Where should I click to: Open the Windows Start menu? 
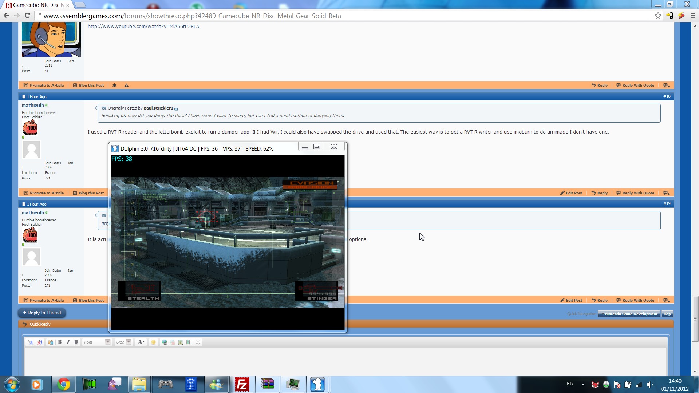[12, 384]
